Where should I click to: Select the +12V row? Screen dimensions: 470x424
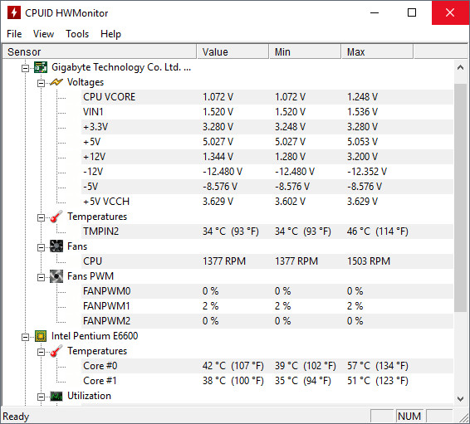click(267, 157)
